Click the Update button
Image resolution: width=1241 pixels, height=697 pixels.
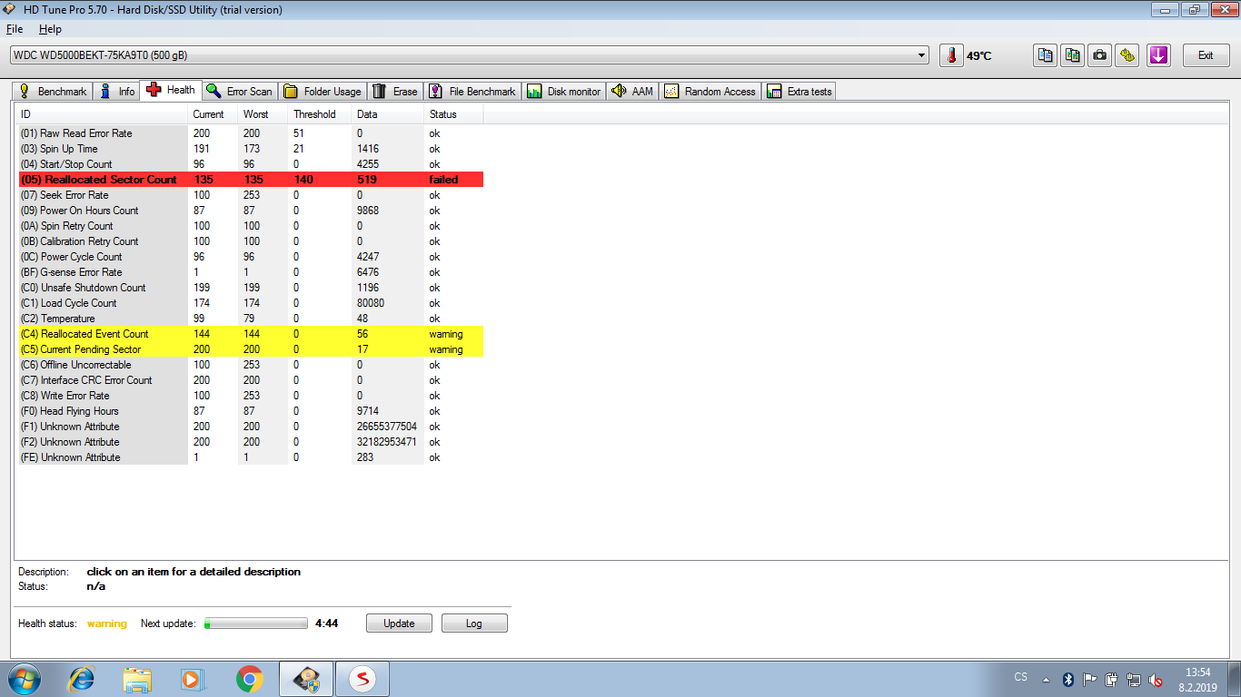coord(399,623)
